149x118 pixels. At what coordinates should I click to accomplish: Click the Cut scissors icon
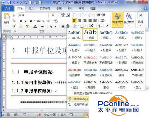(14, 15)
